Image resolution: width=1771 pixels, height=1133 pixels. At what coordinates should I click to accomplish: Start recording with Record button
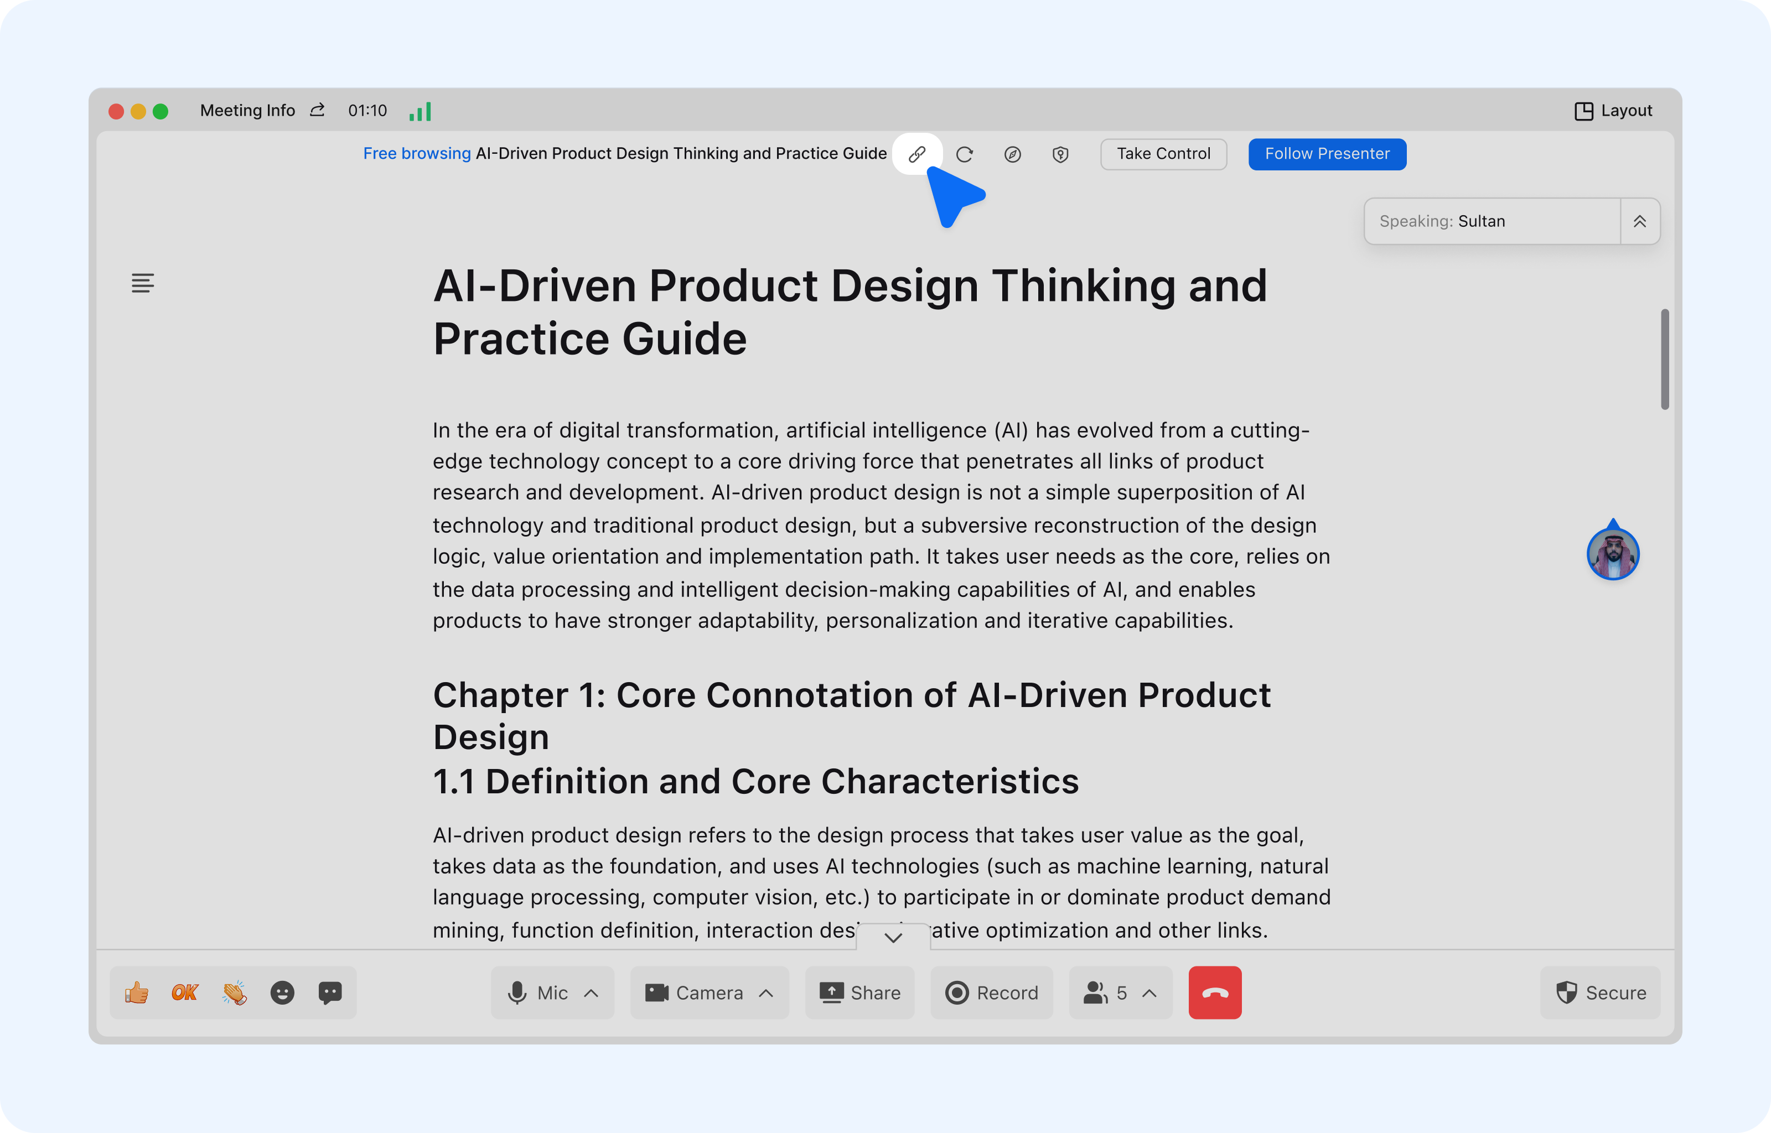tap(991, 992)
